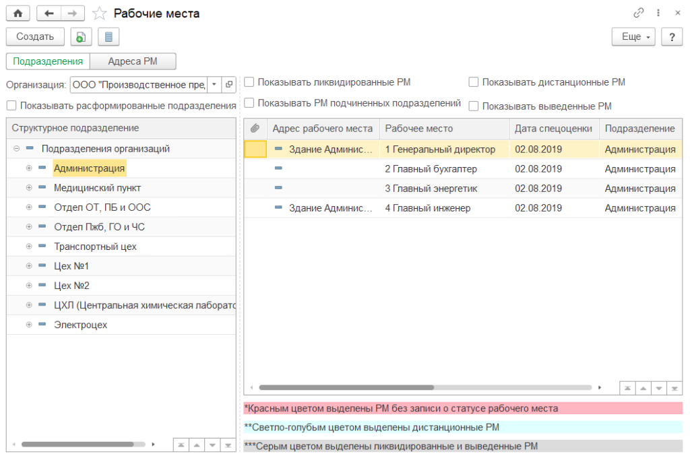Toggle Показывать дистанционные РМ checkbox
This screenshot has width=690, height=458.
pos(474,83)
